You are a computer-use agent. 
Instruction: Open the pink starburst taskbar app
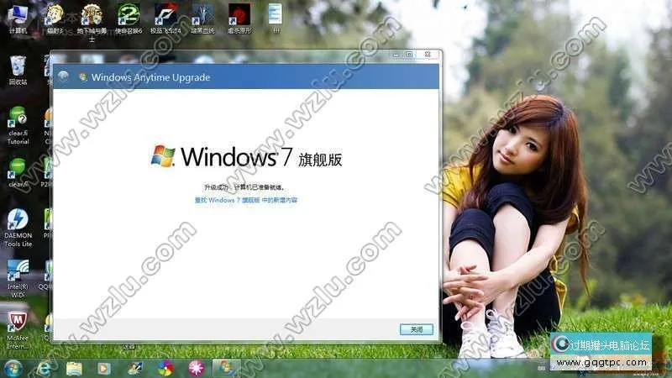pos(197,368)
